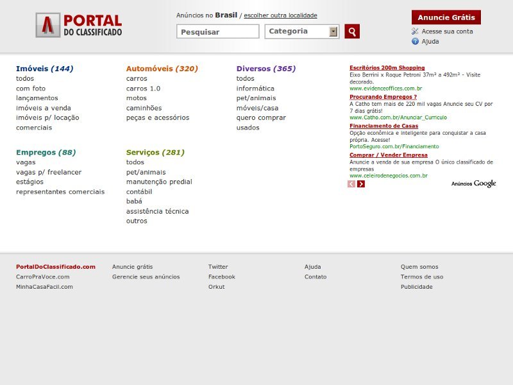Open the Publicidade footer link
Image resolution: width=513 pixels, height=385 pixels.
(417, 287)
